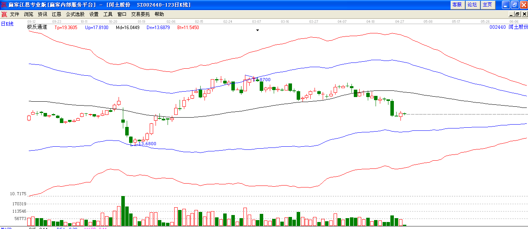
Task: Open the 江恩 menu
Action: click(x=57, y=14)
